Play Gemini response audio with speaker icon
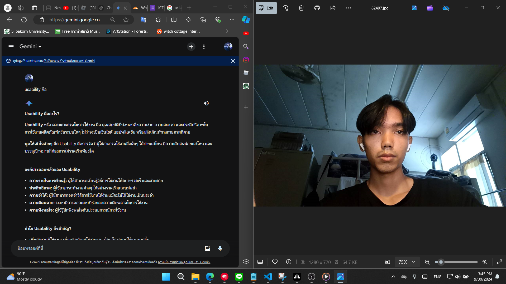This screenshot has height=284, width=506. pyautogui.click(x=206, y=103)
